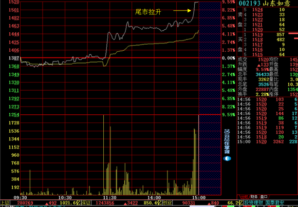This screenshot has width=298, height=207.
Task: Click the 风云尽在掌握 vertical banner text
Action: click(x=227, y=141)
